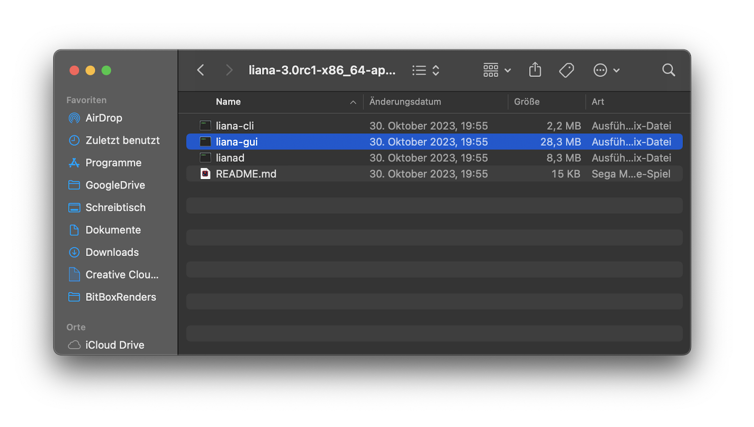Sort by the Art column header

coord(598,102)
